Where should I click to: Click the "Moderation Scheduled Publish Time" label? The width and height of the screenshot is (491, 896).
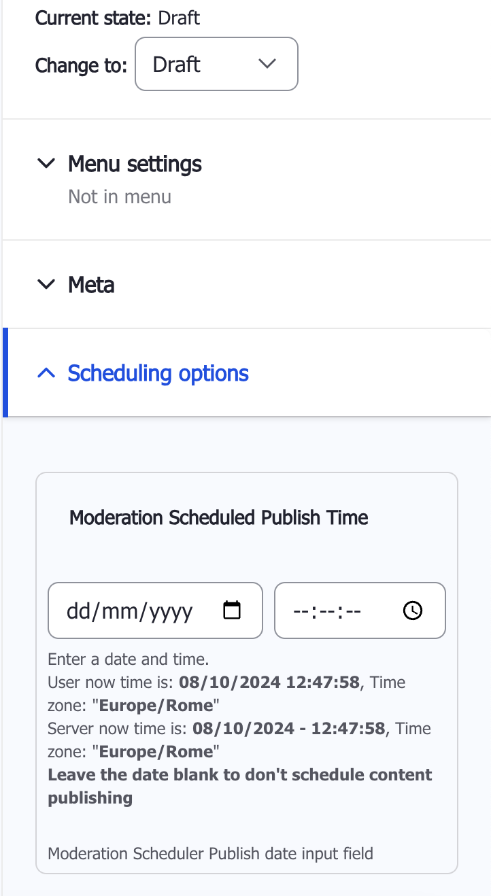218,517
